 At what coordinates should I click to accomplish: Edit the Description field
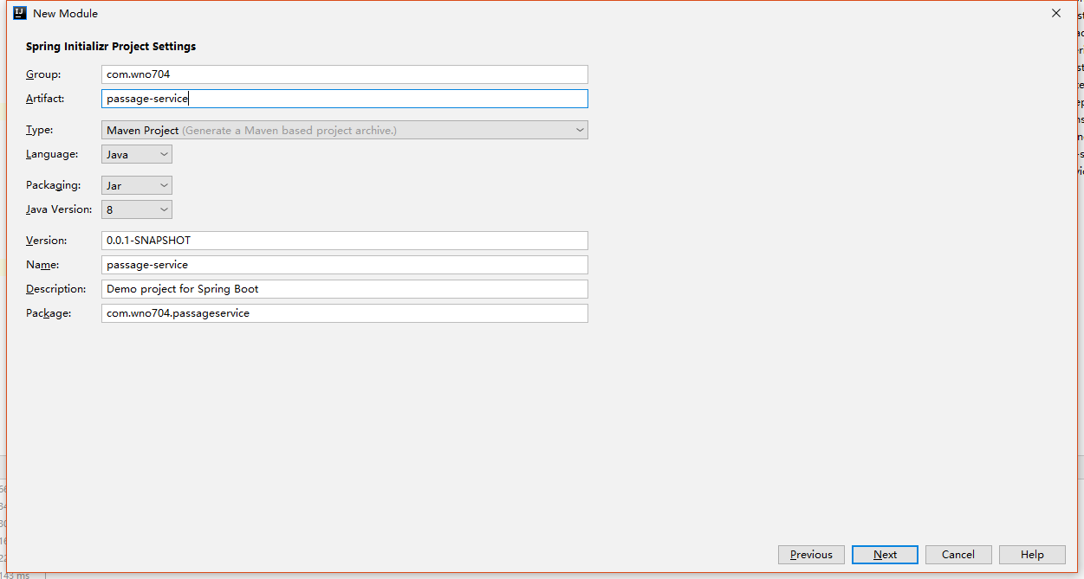point(344,289)
